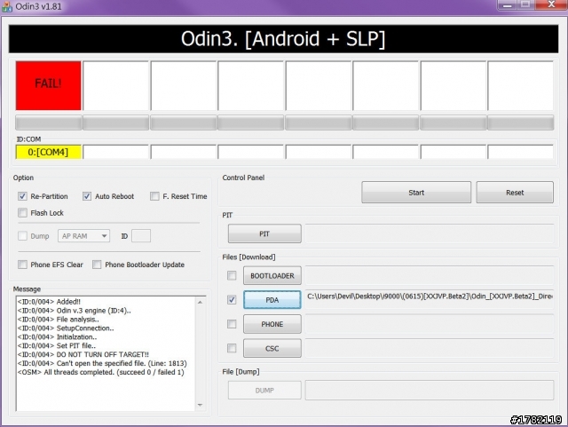Click the PDA file button
Image resolution: width=568 pixels, height=427 pixels.
click(272, 300)
